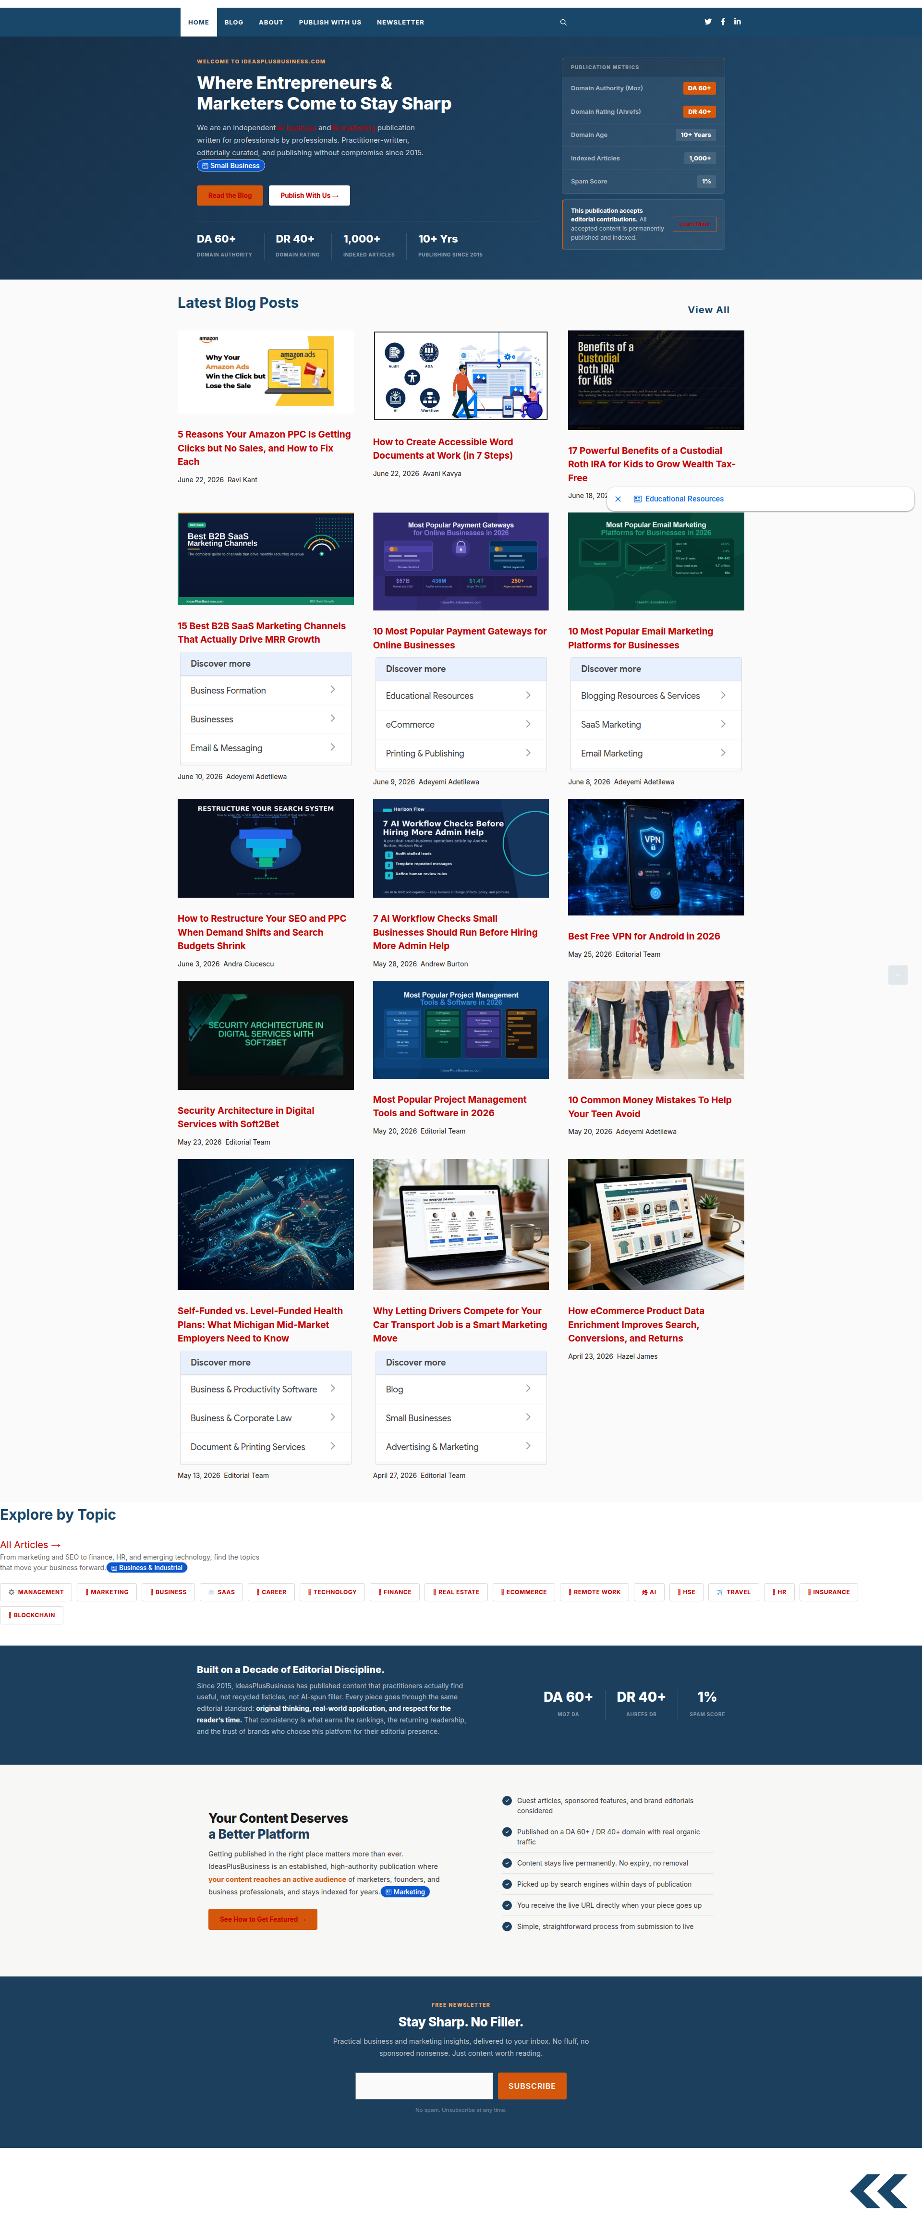Expand the Businesses row chevron

click(333, 719)
